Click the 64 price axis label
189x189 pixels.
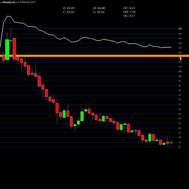pos(180,114)
